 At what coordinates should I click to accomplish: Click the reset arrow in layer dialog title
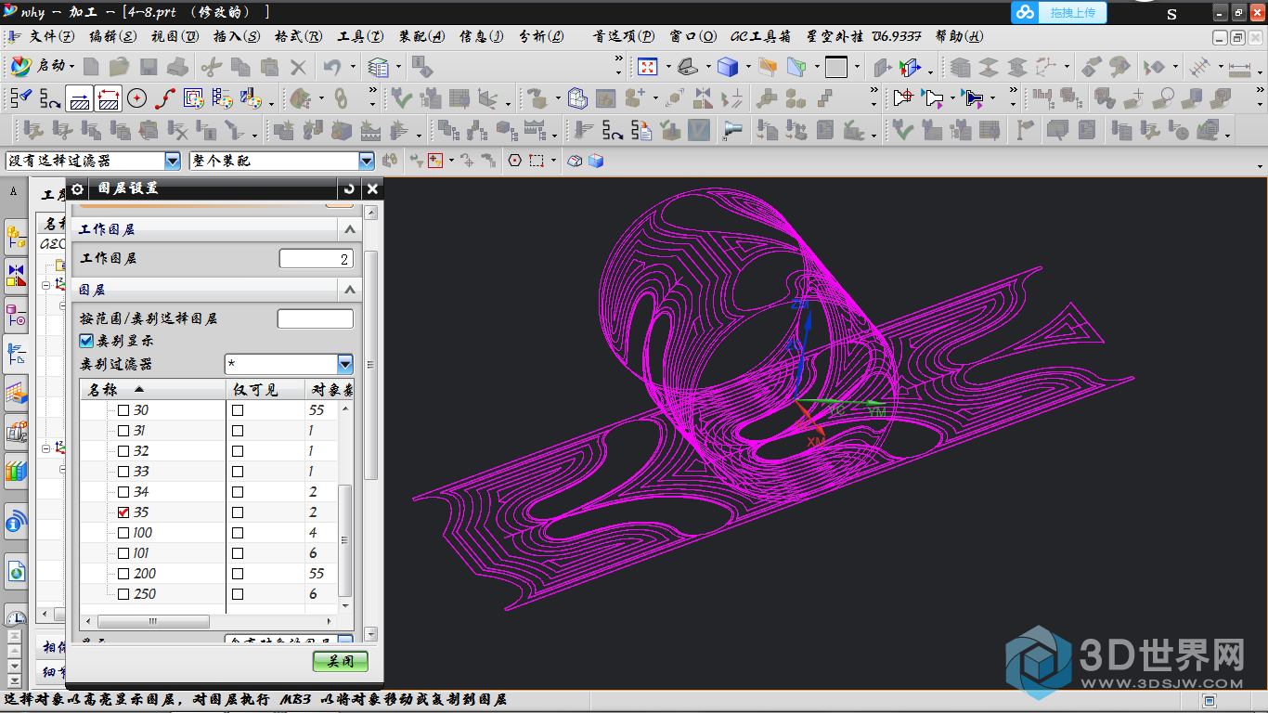tap(349, 188)
